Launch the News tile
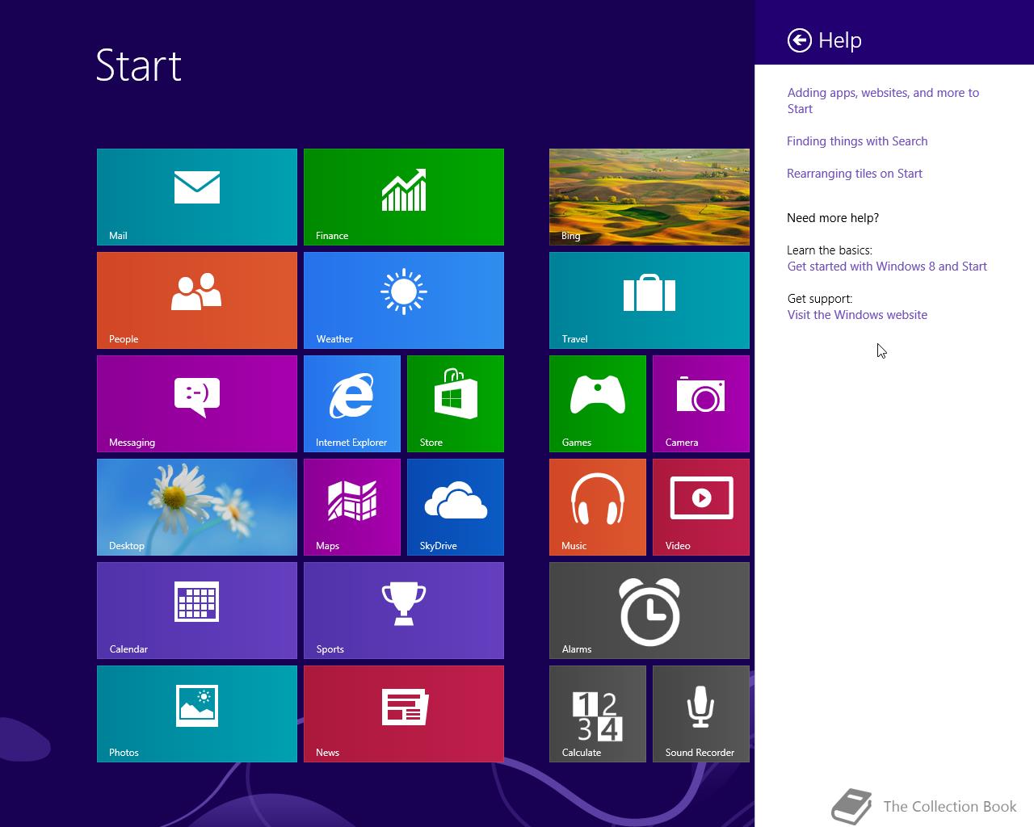 [x=404, y=714]
